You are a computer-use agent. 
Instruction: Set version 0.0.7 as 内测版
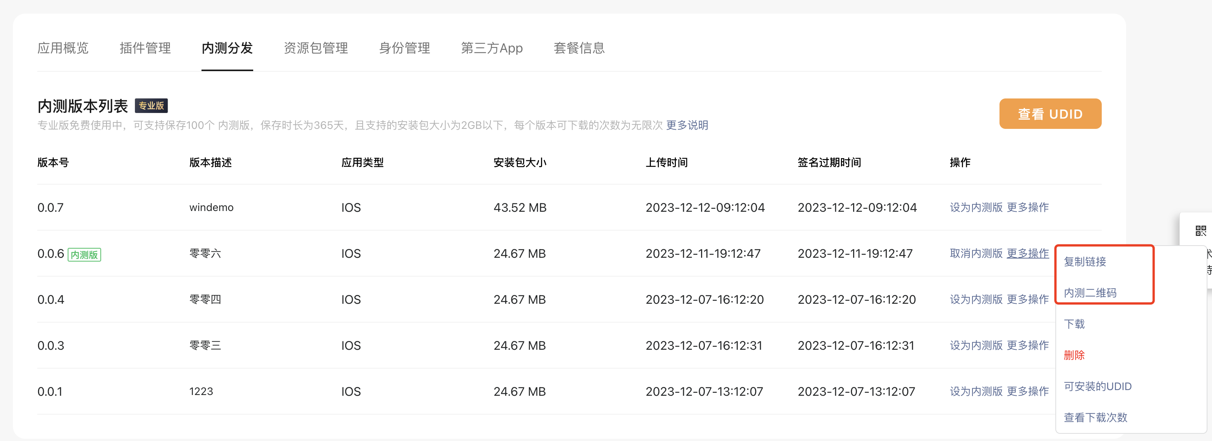pyautogui.click(x=976, y=208)
